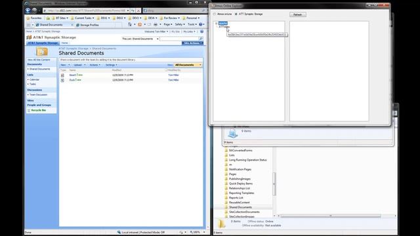
Task: Click the large folder icon in the details pane
Action: [x=221, y=224]
